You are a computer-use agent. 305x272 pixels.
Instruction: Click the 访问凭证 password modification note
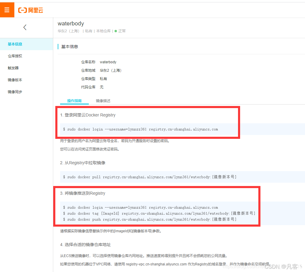(x=90, y=149)
